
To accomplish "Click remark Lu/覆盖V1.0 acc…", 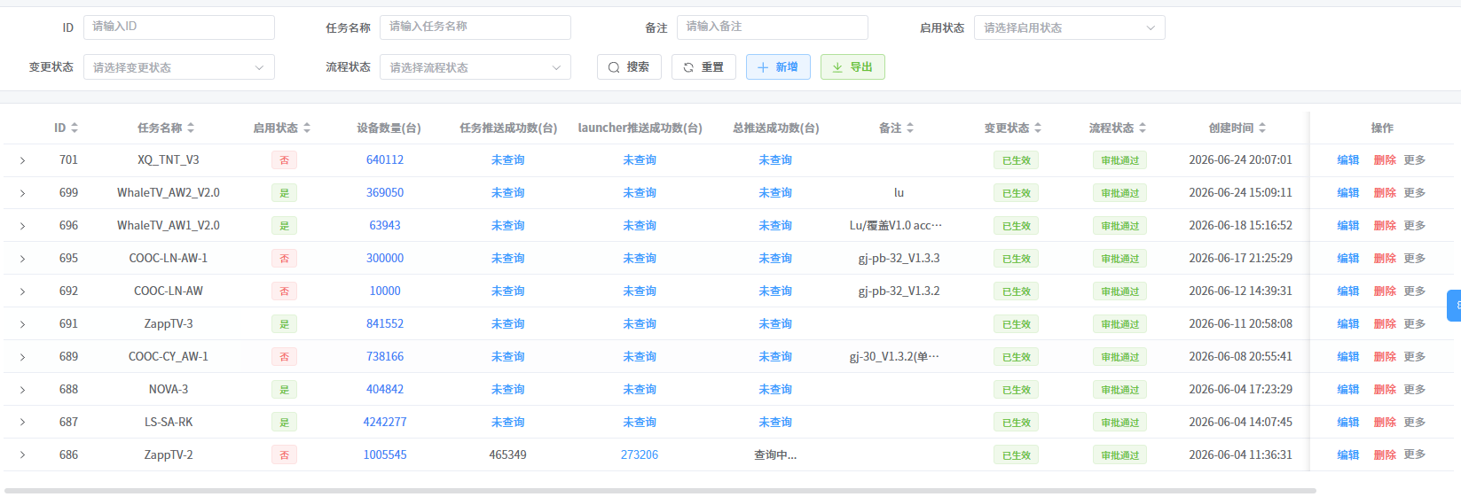I will (896, 226).
